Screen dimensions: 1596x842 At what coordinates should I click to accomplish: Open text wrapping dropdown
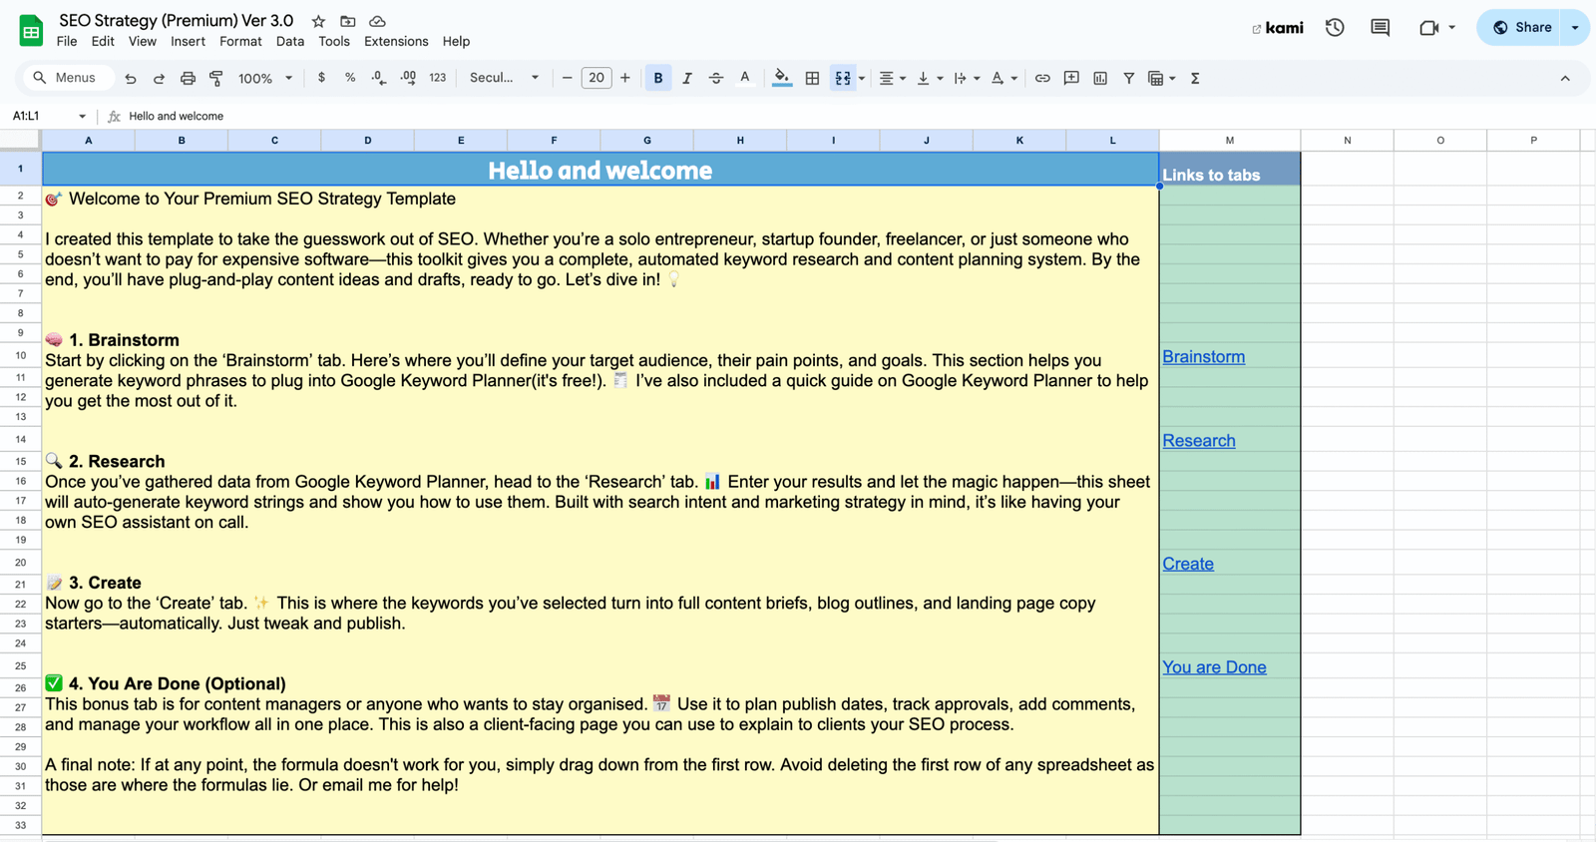(966, 78)
